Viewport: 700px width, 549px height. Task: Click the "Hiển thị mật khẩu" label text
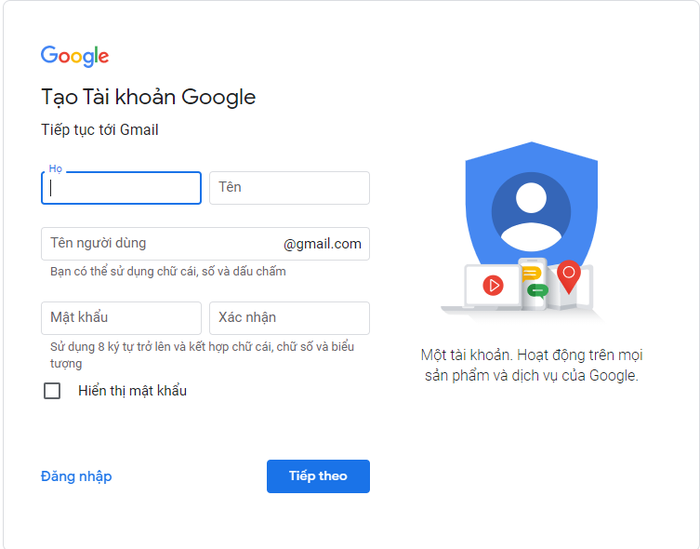click(132, 391)
